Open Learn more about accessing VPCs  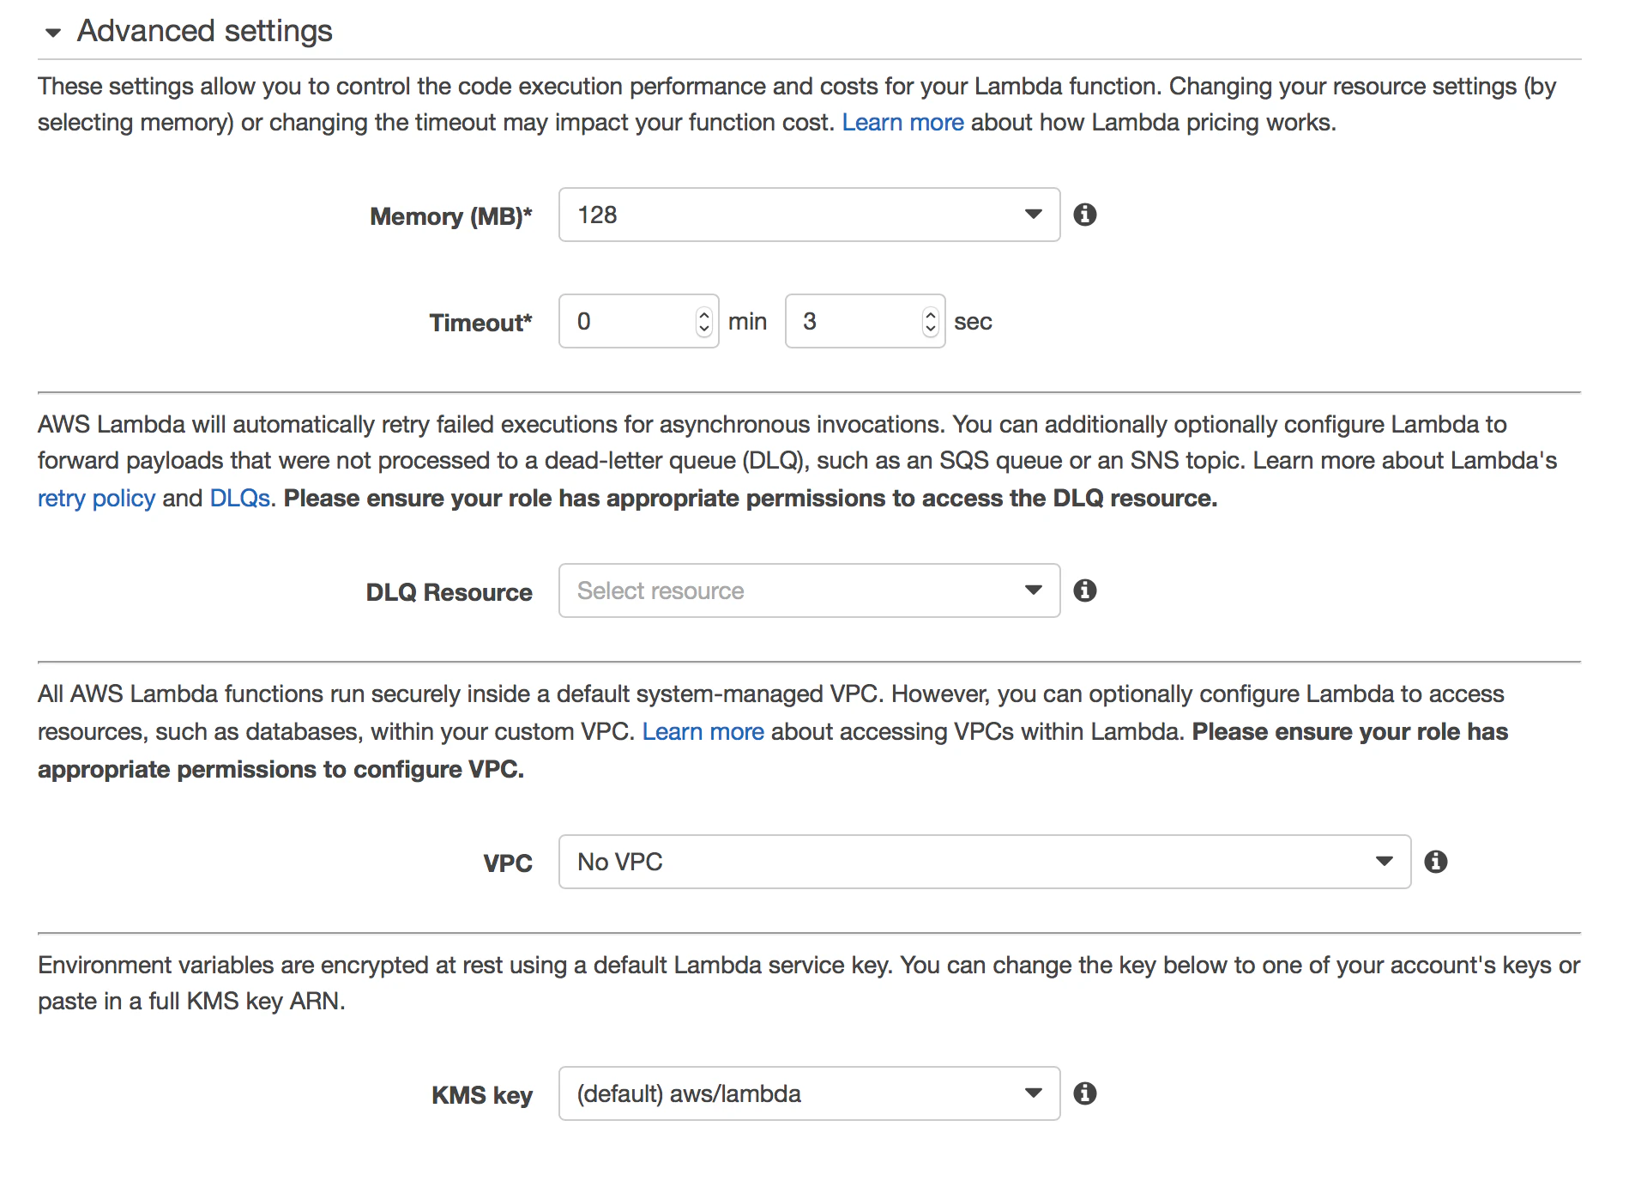click(x=703, y=732)
